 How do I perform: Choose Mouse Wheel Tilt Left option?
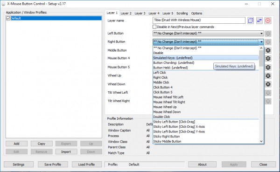[206, 97]
